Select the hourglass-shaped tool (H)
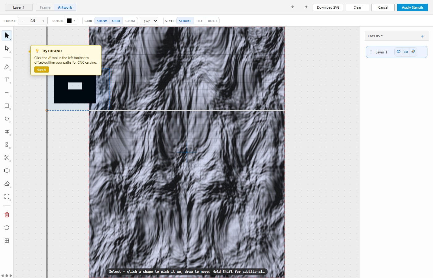This screenshot has height=278, width=433. tap(7, 145)
